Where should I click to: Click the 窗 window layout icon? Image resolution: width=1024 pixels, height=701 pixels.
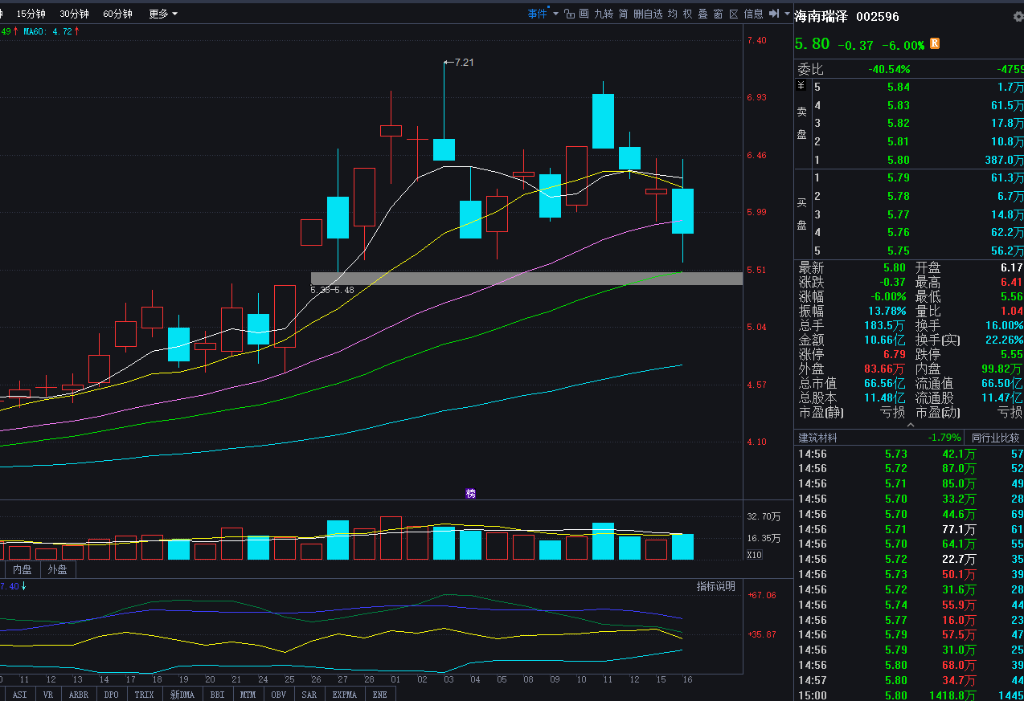[718, 14]
